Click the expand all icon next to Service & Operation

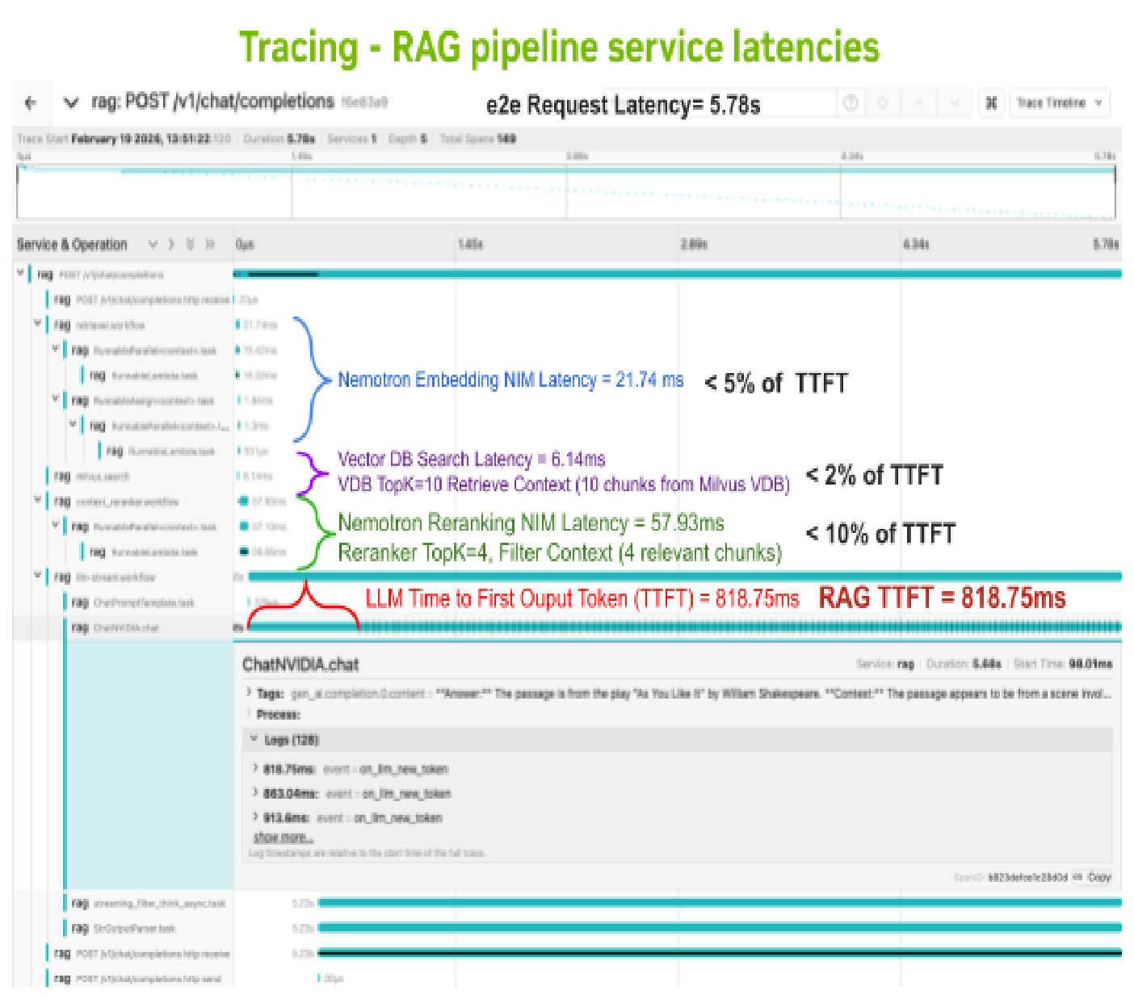[x=191, y=244]
